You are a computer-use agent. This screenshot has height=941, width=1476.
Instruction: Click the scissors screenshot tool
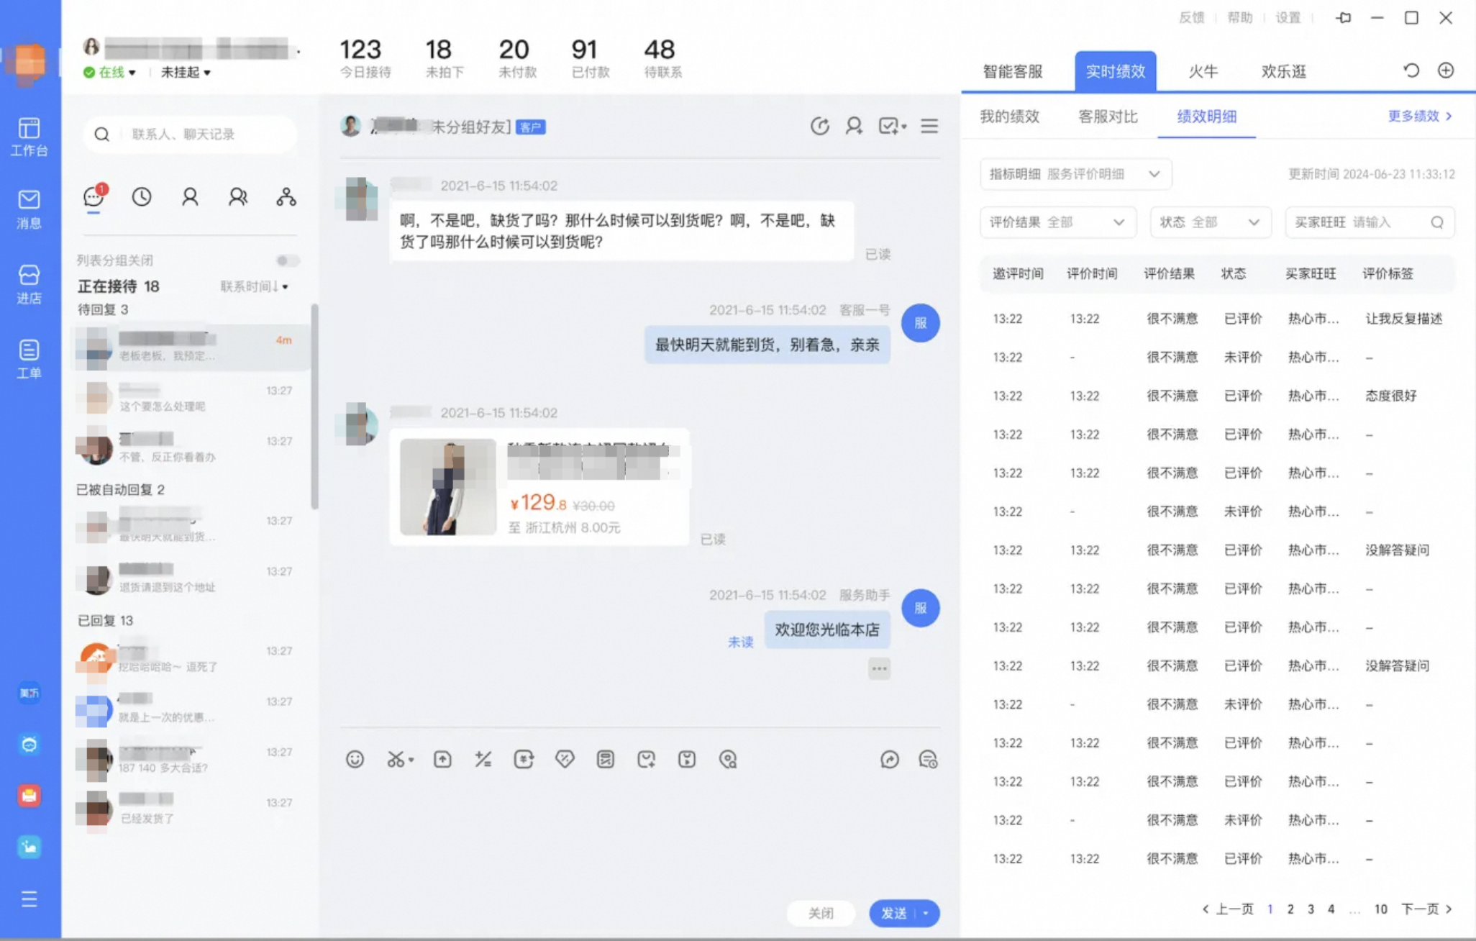coord(396,759)
